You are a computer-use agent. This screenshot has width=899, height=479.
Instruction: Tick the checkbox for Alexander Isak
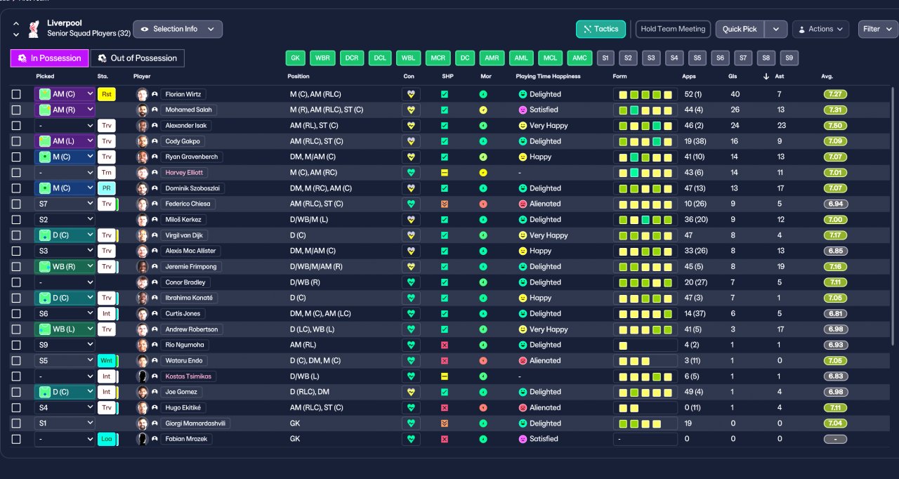click(x=16, y=126)
